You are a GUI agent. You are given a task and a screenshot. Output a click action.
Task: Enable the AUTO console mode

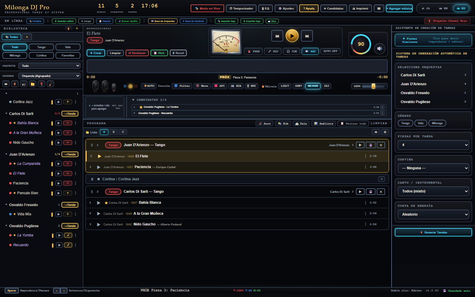(149, 86)
